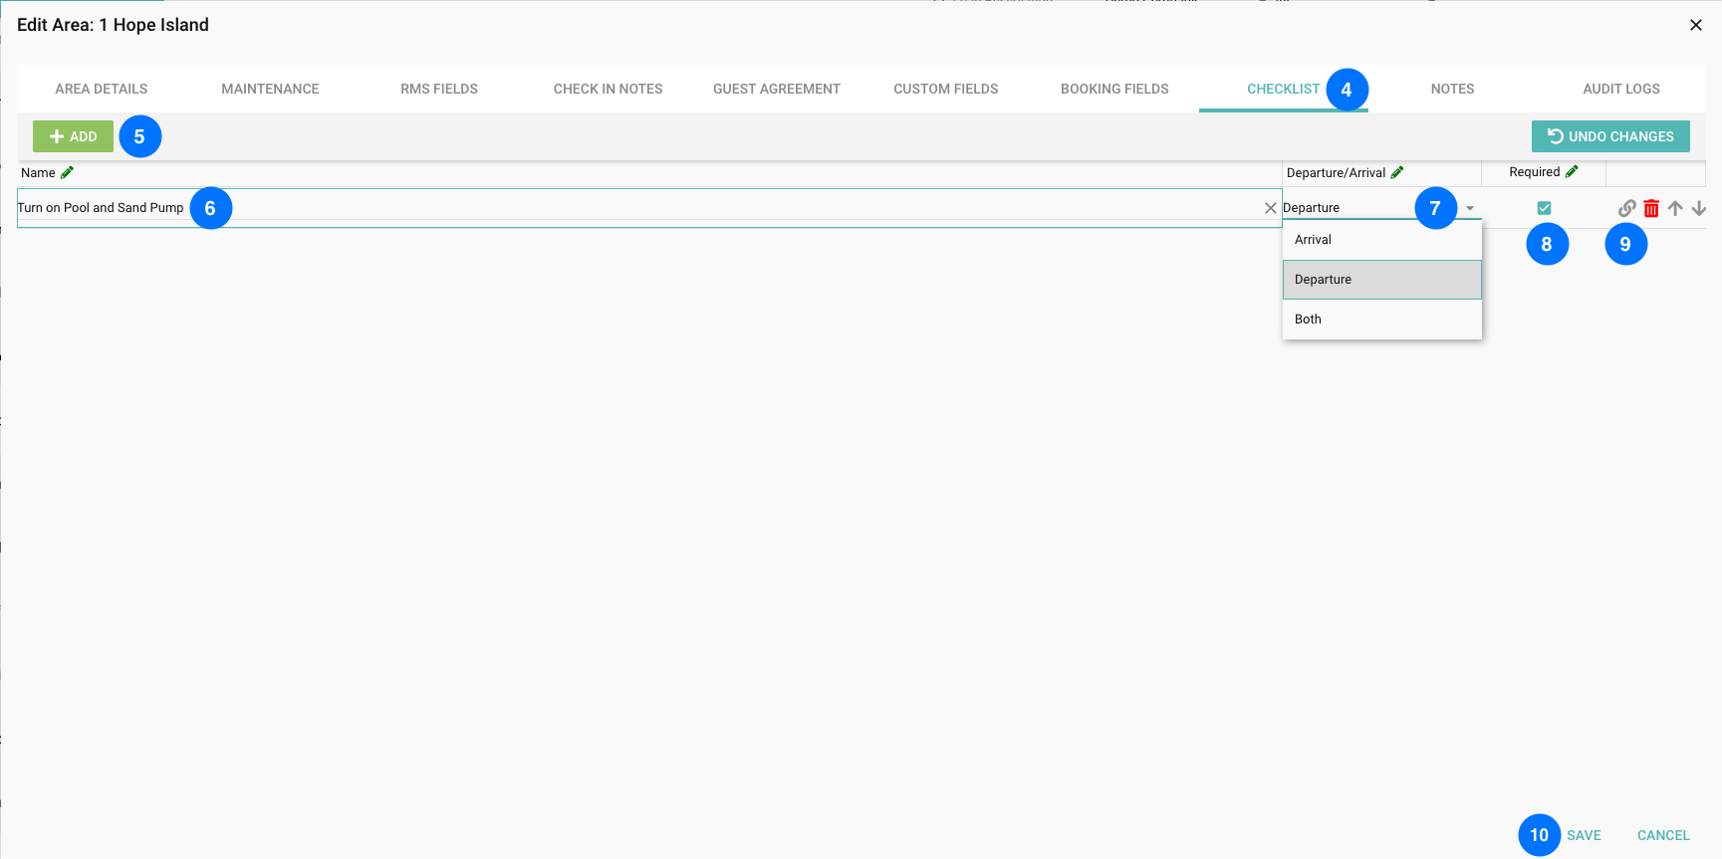Open the Guest Agreement tab
The width and height of the screenshot is (1722, 859).
[776, 89]
